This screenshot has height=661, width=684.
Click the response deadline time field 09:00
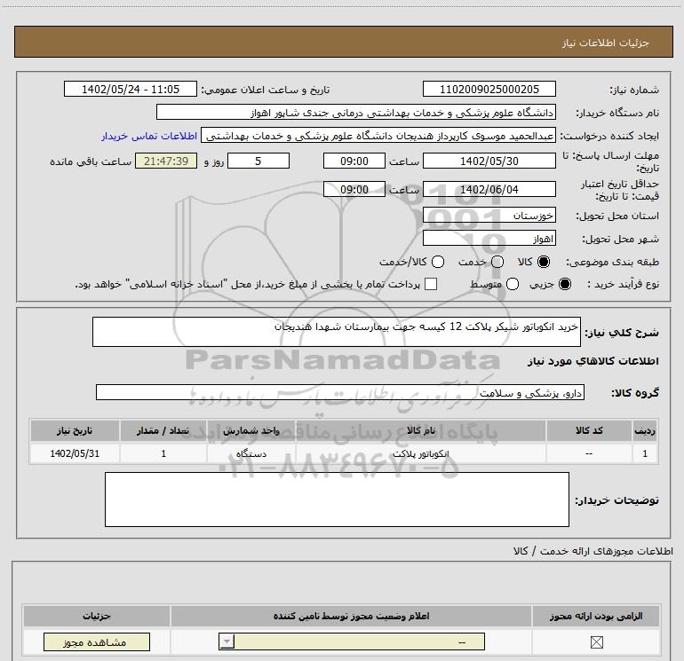(x=354, y=161)
